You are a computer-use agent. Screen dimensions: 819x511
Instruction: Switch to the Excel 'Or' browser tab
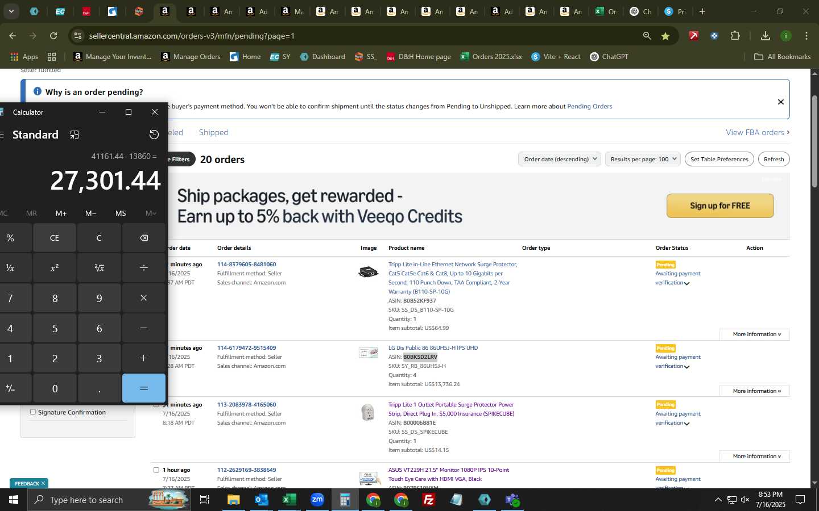coord(606,11)
